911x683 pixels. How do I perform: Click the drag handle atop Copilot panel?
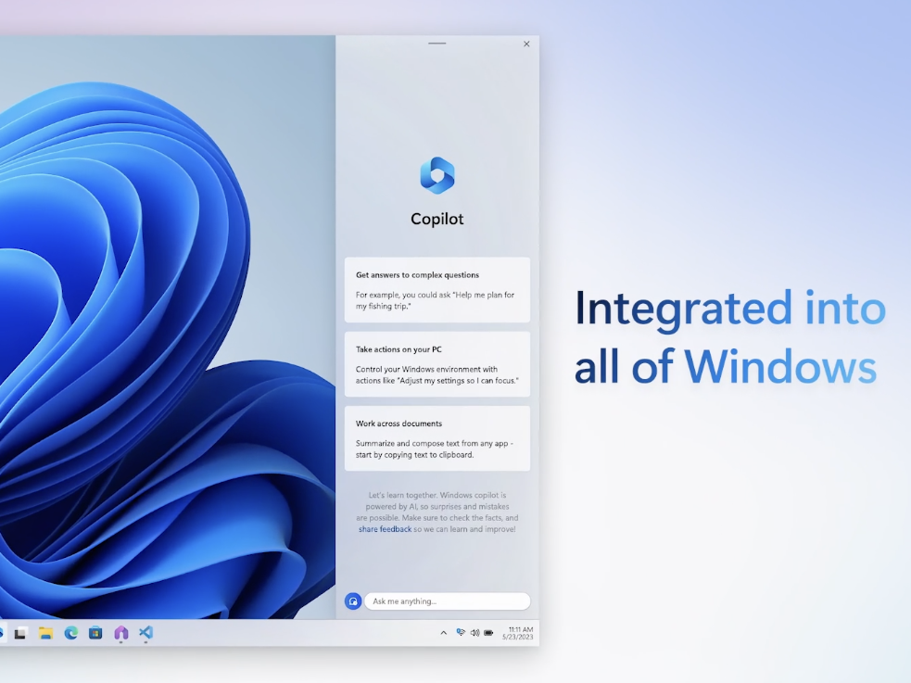point(437,43)
